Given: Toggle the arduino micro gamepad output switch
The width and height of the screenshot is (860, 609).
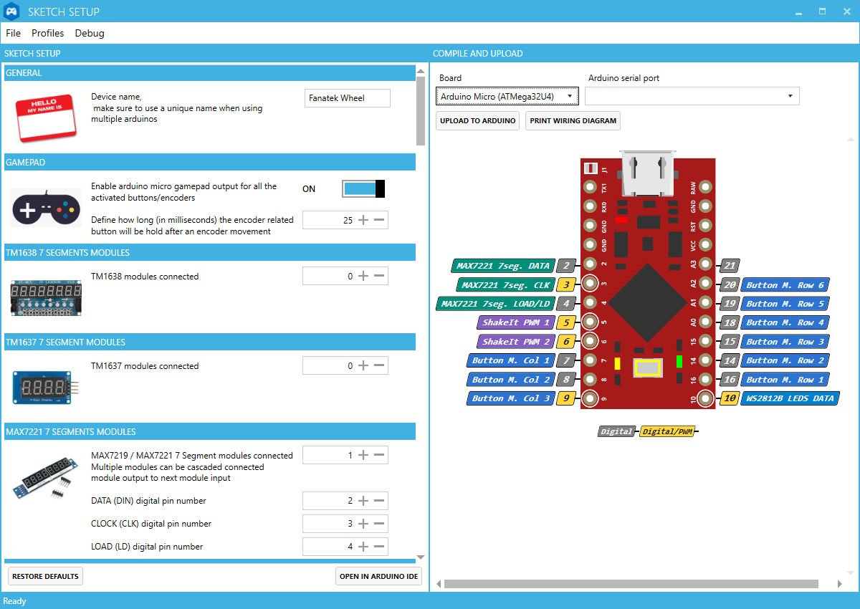Looking at the screenshot, I should (363, 188).
